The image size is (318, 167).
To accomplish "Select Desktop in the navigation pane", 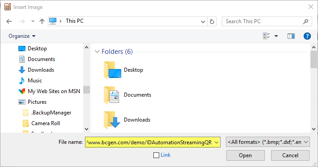I will point(37,49).
